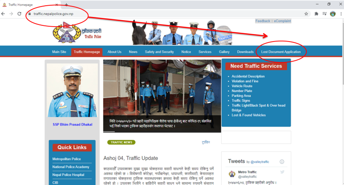Open the Services navigation item
The height and width of the screenshot is (185, 344).
click(205, 52)
